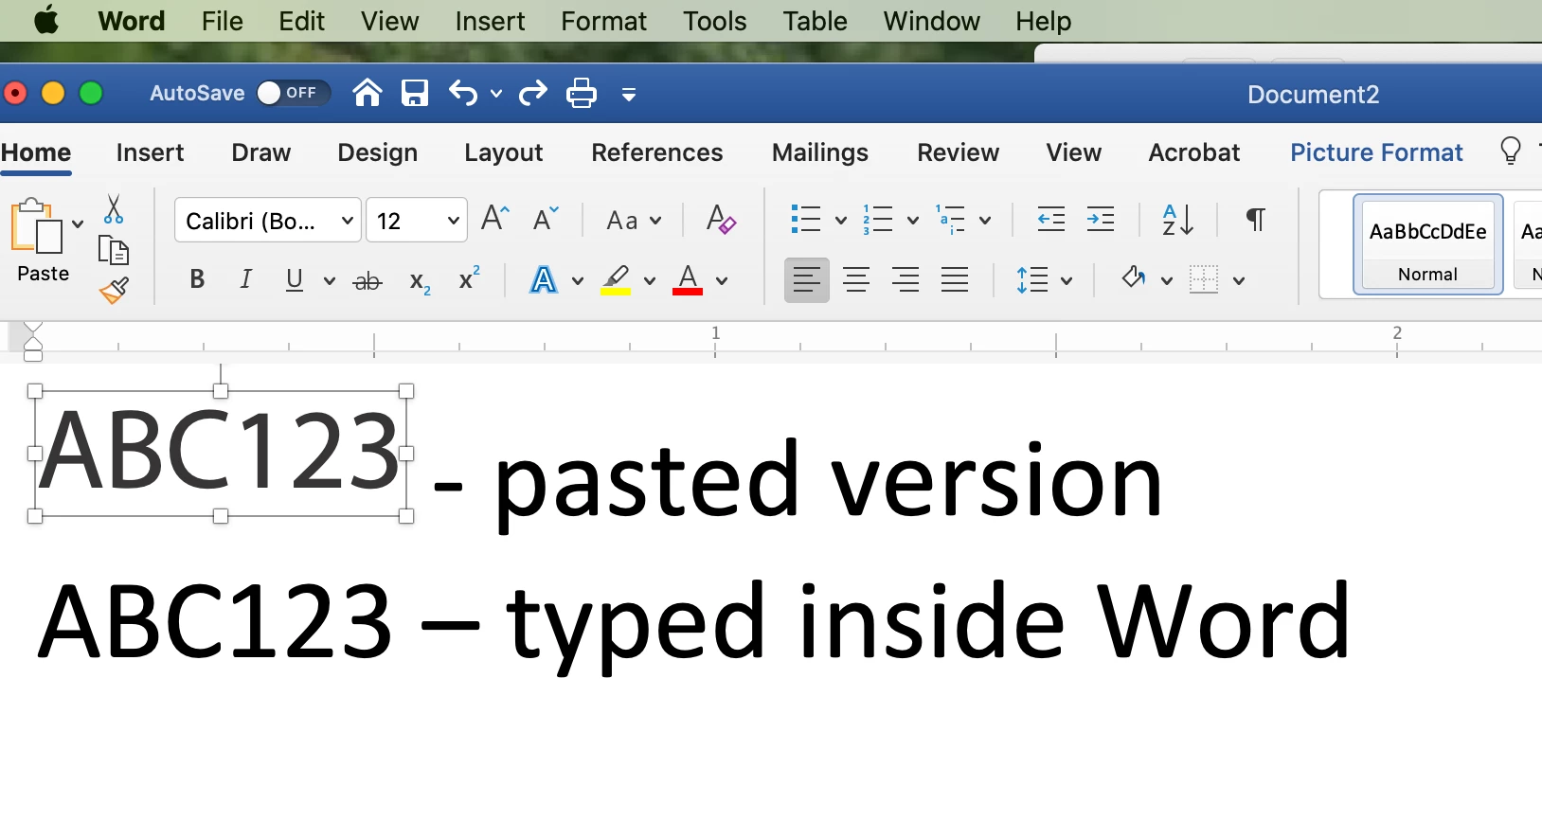Decrease paragraph indent
The image size is (1542, 839).
click(x=1051, y=220)
